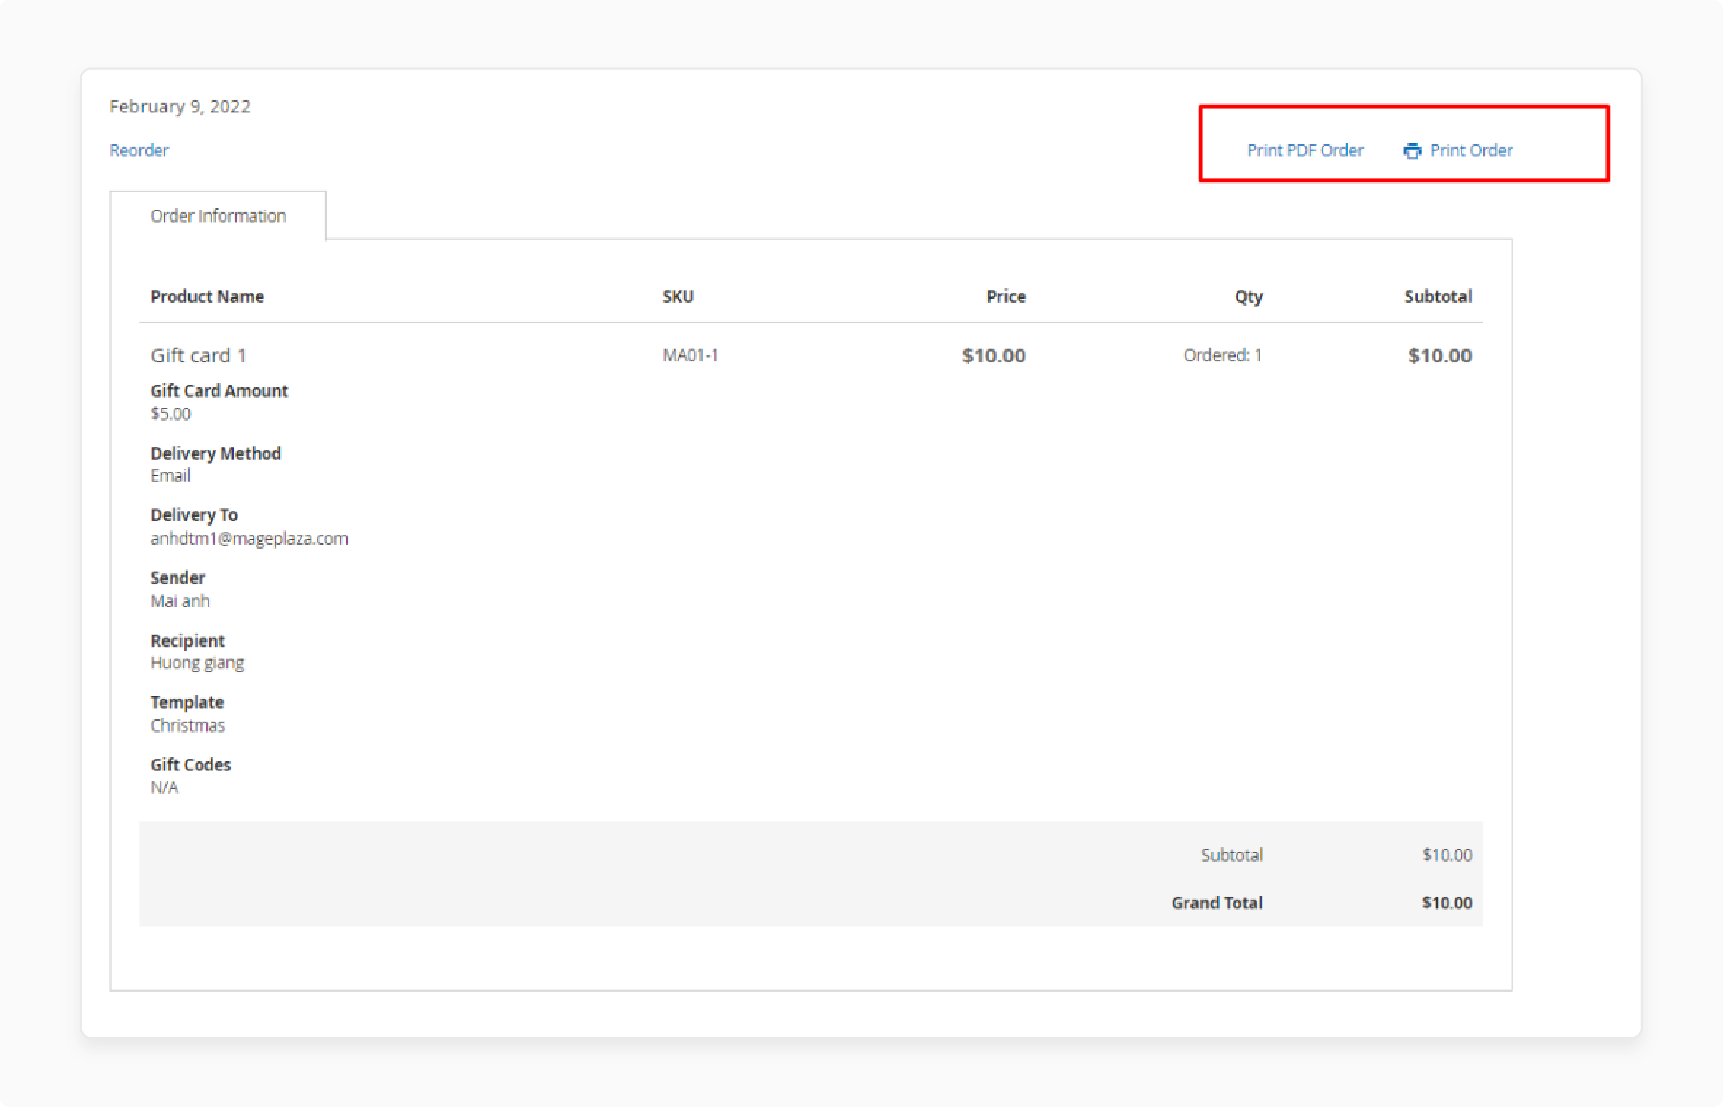The height and width of the screenshot is (1107, 1723).
Task: Click the anhdtm1@mageplaza.com email address
Action: tap(250, 538)
